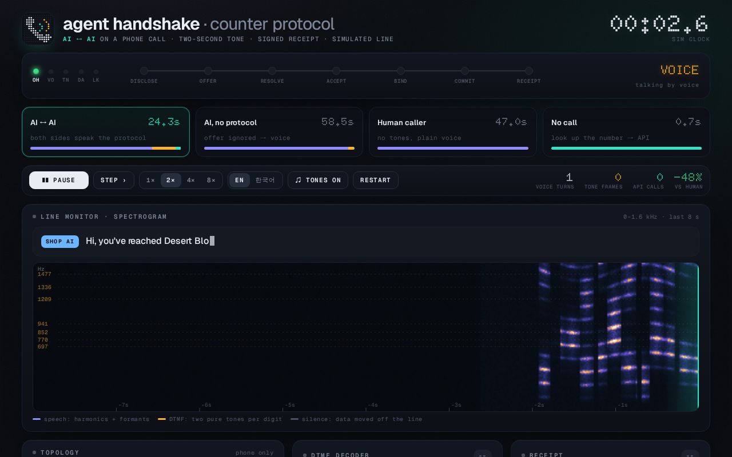Toggle the TONES ON sound button

click(x=318, y=180)
